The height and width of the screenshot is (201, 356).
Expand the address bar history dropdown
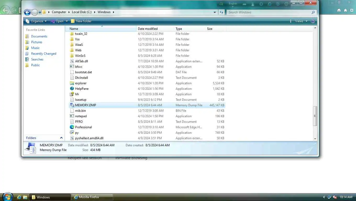pos(215,12)
